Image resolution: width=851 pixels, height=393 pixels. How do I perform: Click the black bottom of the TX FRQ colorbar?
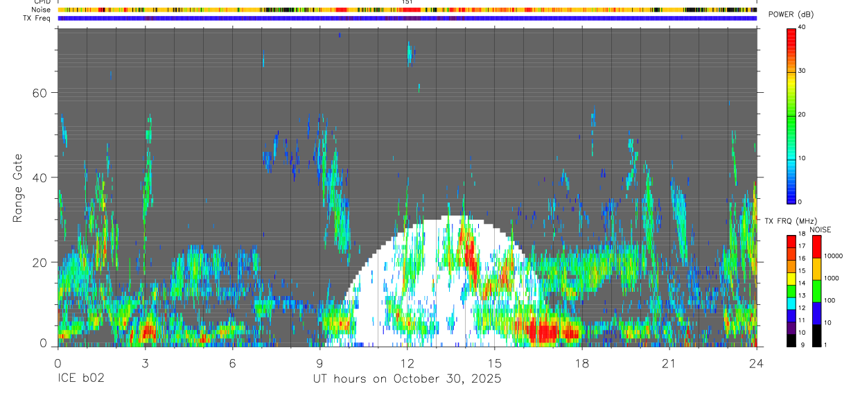click(791, 340)
